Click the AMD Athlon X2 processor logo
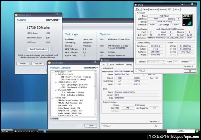 click(x=187, y=20)
